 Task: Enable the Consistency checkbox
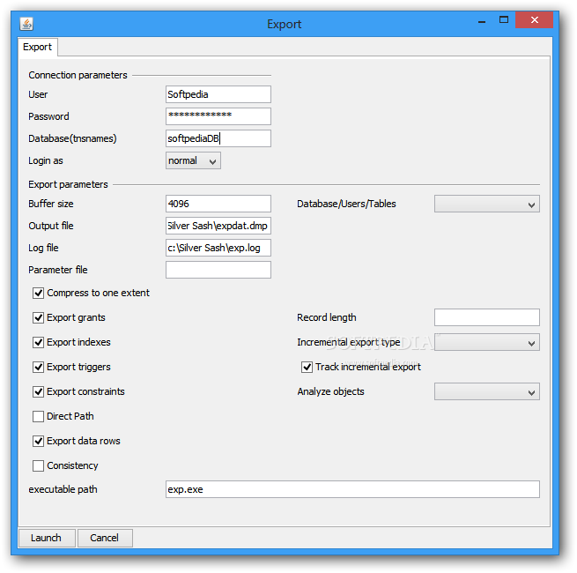(x=38, y=465)
